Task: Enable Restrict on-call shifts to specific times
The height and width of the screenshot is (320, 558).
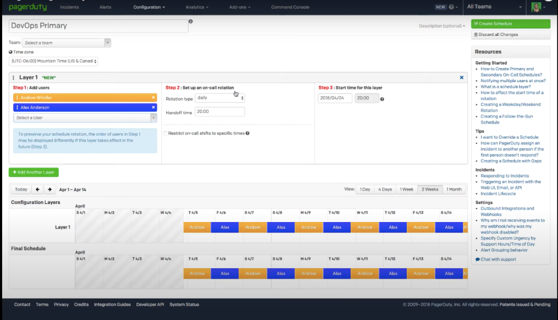Action: [166, 133]
